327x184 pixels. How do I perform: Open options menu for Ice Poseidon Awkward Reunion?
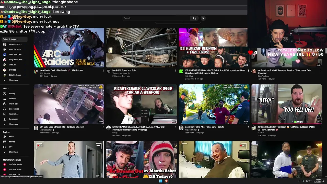(321, 71)
